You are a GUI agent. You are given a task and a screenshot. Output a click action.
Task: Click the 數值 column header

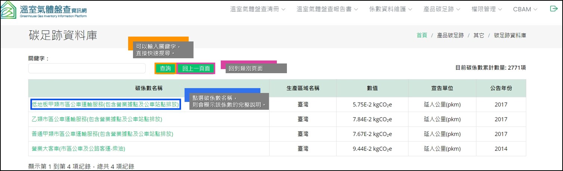[x=372, y=88]
